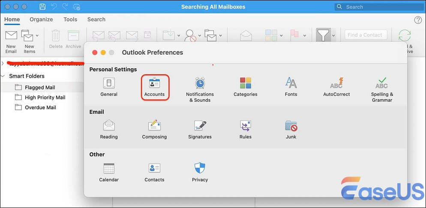
Task: Switch to the Organize tab
Action: tap(41, 20)
